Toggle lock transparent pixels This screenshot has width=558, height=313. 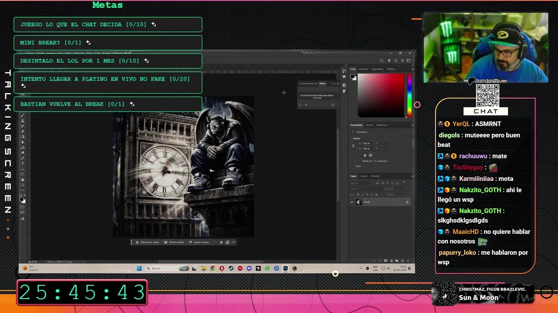pos(358,194)
